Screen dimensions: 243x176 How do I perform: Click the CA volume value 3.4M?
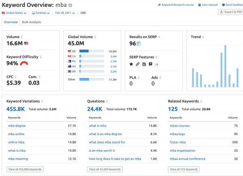pos(113,56)
